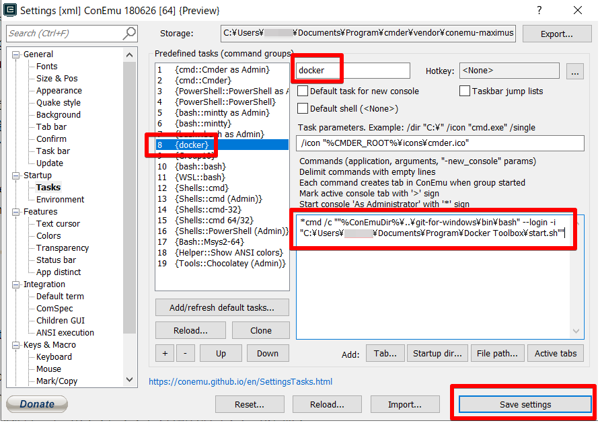Screen dimensions: 600x423
Task: Select task {PowerShell::PowerShell}
Action: (222, 102)
